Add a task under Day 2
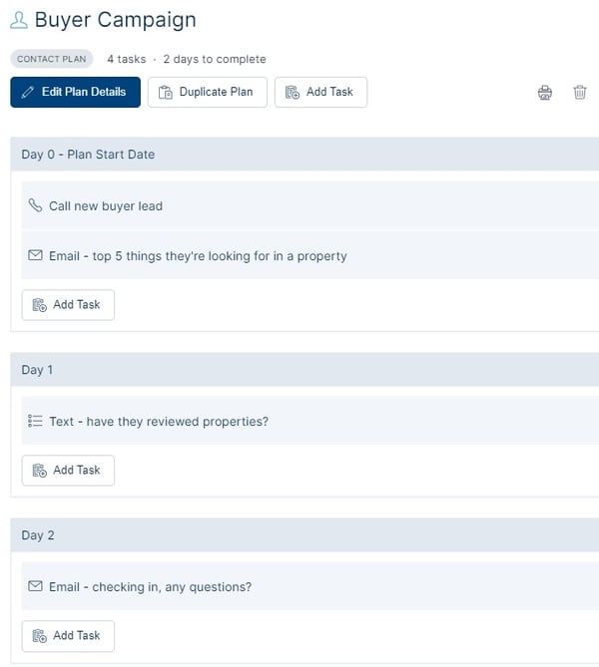This screenshot has width=599, height=667. click(68, 636)
